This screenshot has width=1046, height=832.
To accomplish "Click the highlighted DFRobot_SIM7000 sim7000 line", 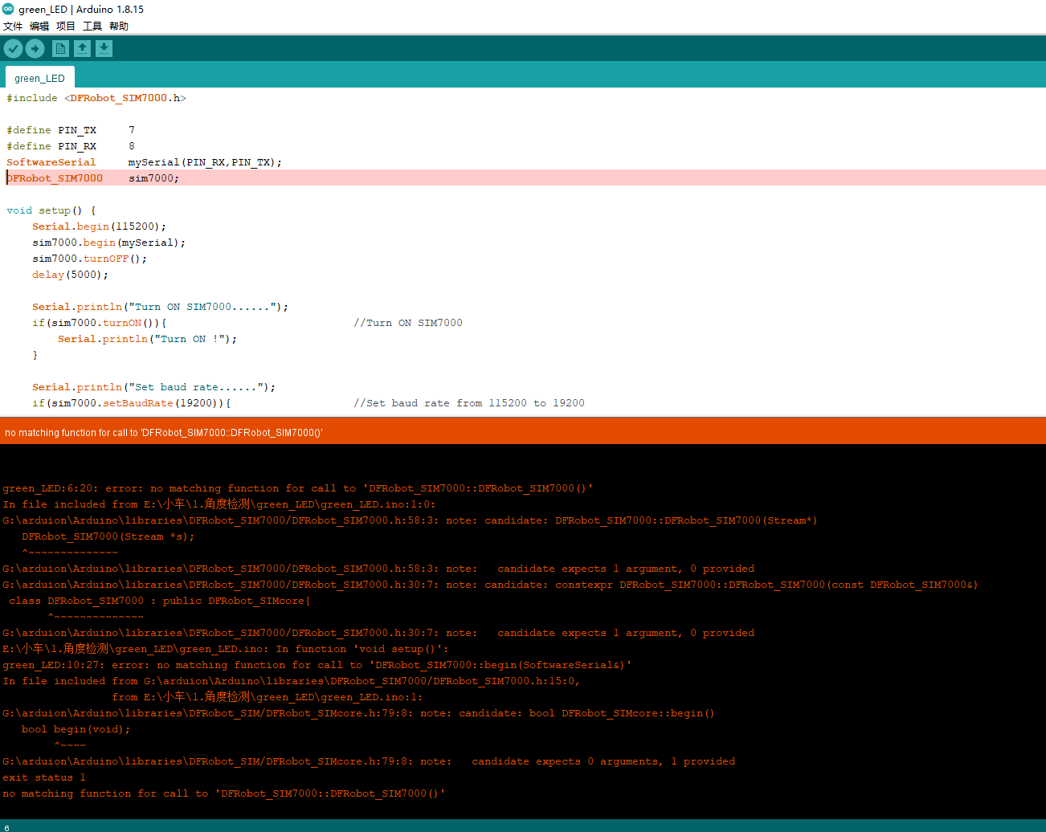I will click(523, 178).
